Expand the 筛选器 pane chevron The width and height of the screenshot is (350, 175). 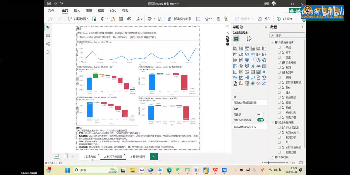[227, 27]
